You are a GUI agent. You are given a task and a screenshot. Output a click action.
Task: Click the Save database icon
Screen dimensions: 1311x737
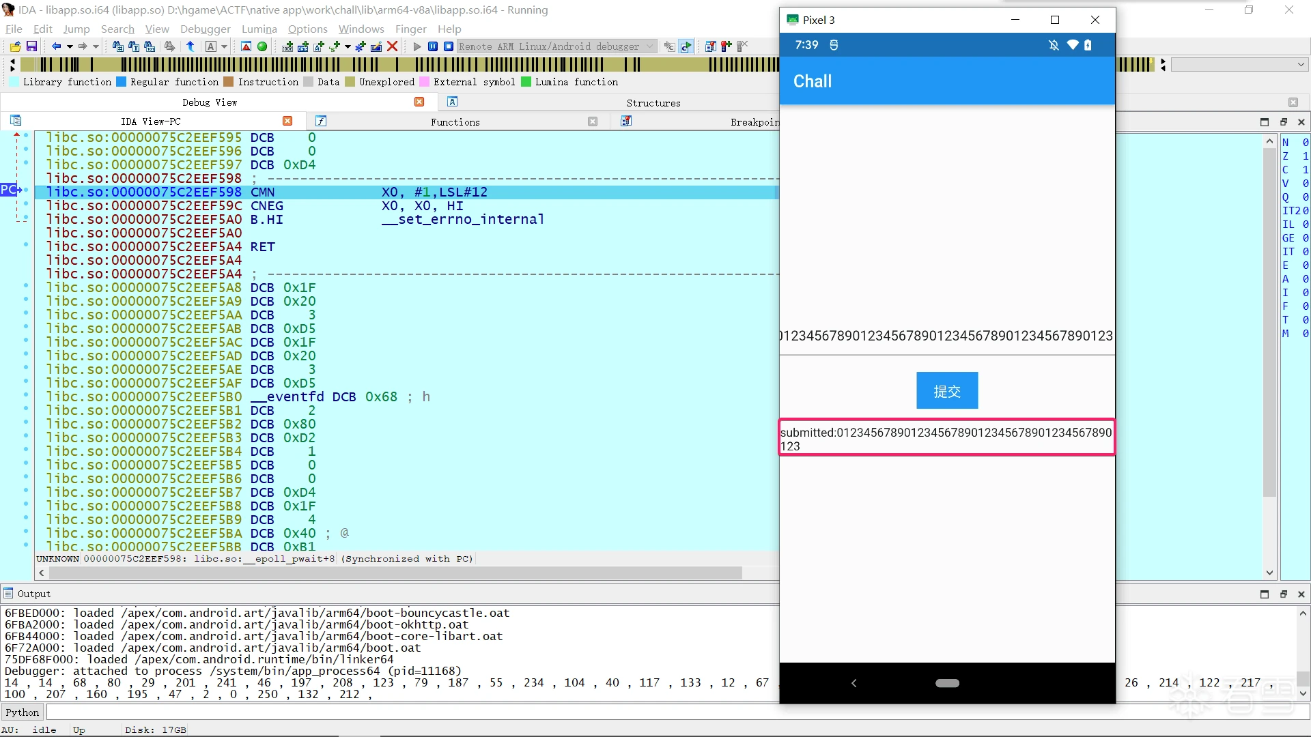click(31, 46)
